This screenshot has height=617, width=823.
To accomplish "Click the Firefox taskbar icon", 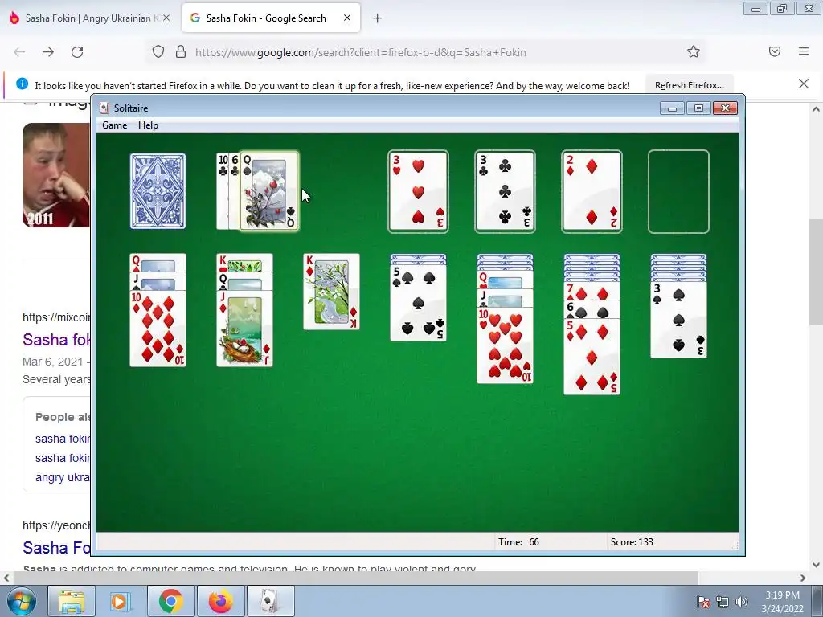I will click(220, 602).
